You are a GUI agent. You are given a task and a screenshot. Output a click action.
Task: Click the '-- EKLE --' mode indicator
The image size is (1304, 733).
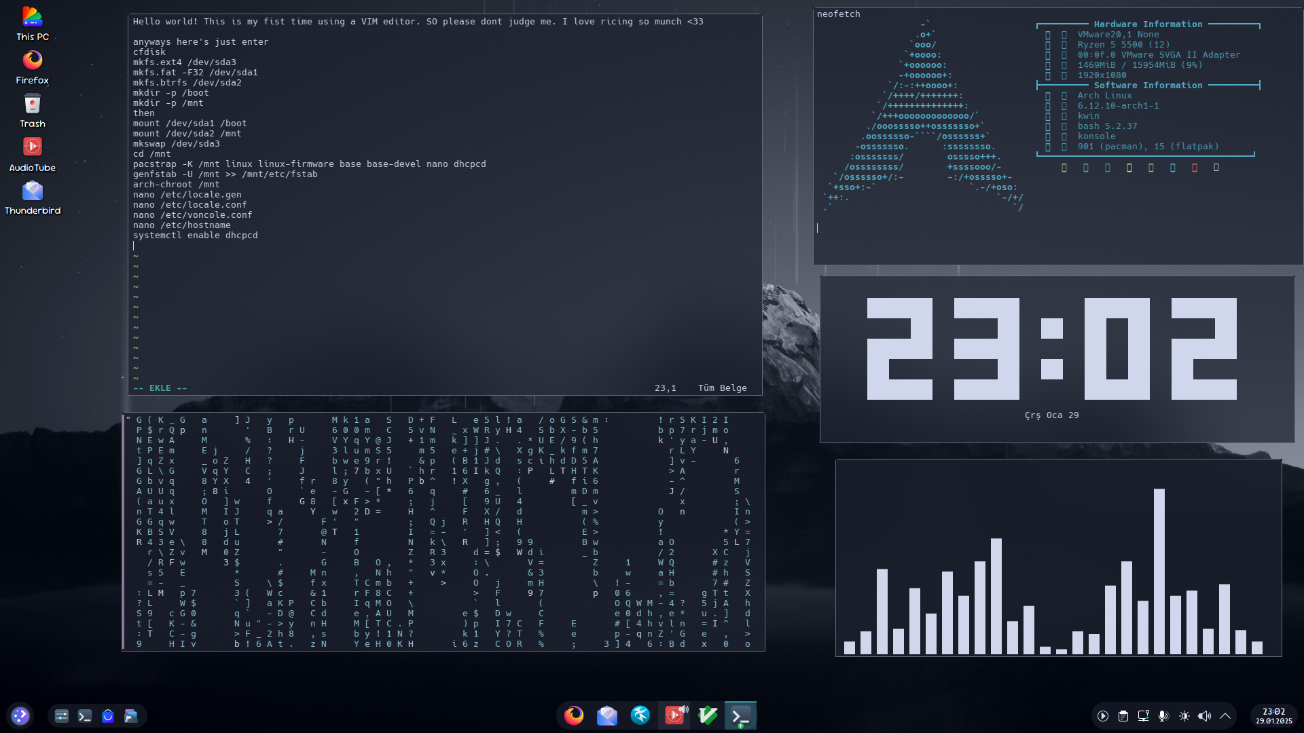pos(160,388)
